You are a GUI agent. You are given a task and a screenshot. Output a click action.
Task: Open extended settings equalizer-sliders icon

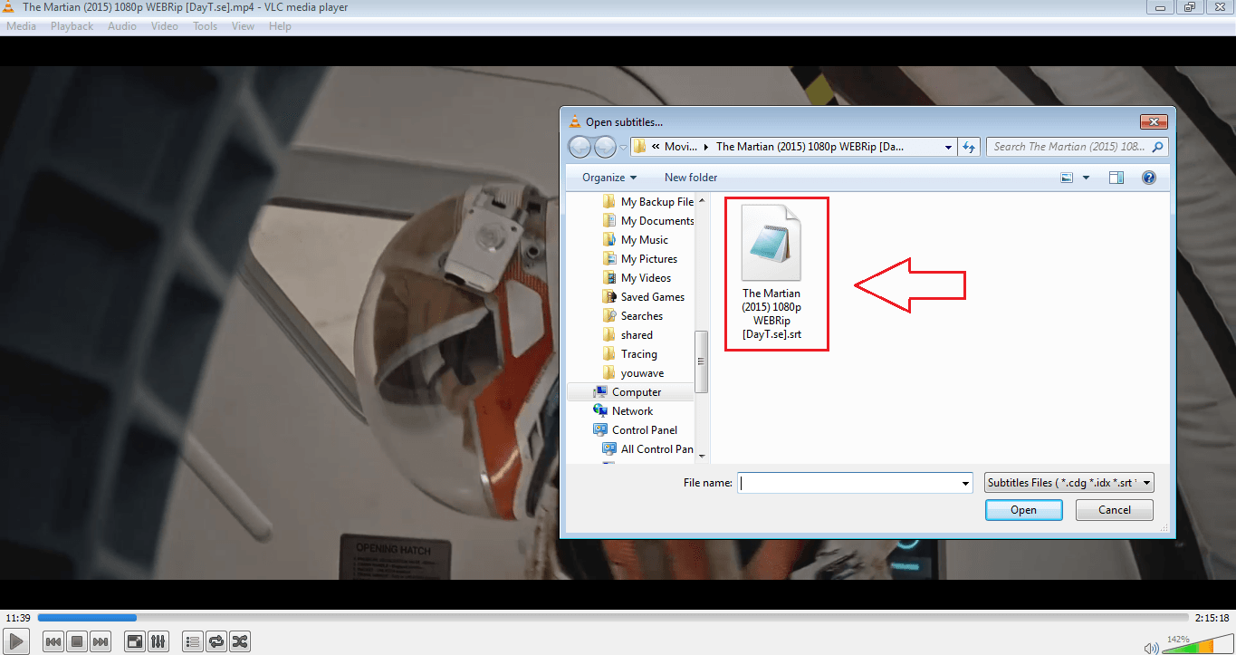pos(158,641)
